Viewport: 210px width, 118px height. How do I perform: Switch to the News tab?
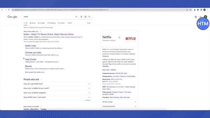point(33,23)
